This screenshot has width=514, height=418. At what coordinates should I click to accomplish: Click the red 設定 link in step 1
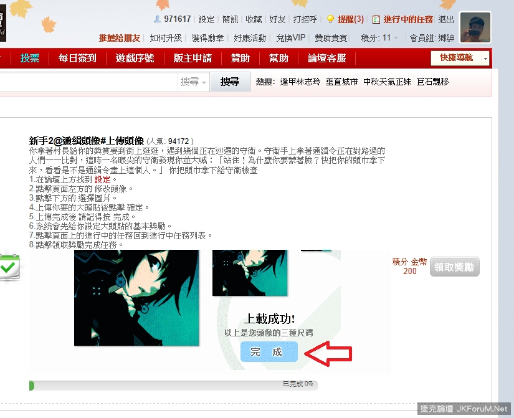pyautogui.click(x=103, y=179)
